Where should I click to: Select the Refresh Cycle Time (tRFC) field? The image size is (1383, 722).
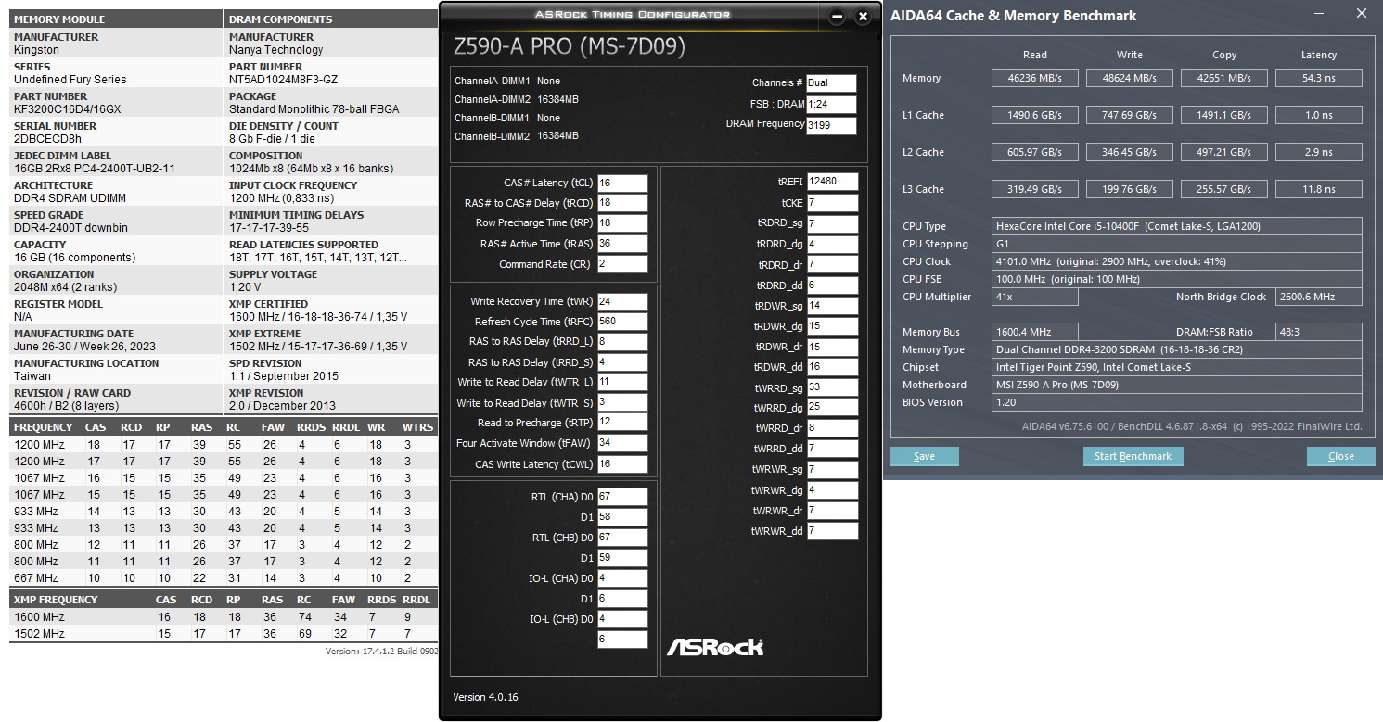pyautogui.click(x=622, y=322)
